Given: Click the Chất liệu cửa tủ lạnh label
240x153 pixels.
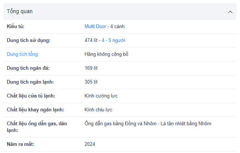Looking at the screenshot, I should [31, 96].
